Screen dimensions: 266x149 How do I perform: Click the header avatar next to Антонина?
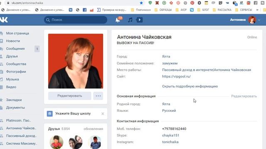252,20
